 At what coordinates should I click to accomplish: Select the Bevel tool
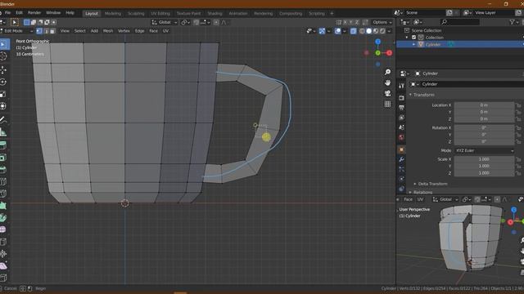(3, 169)
